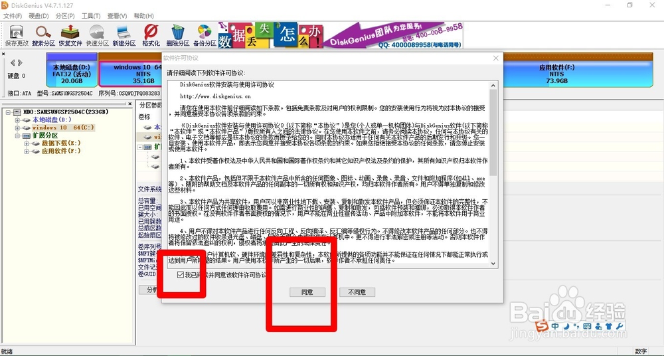Select 数据下载(E:) in the tree
The image size is (664, 356).
tap(61, 143)
